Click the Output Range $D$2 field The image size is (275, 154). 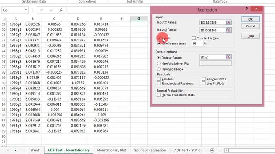pyautogui.click(x=213, y=57)
